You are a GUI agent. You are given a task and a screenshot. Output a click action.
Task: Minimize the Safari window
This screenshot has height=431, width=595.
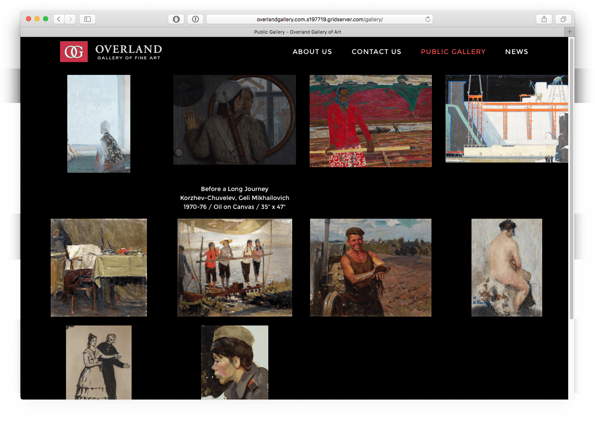[37, 19]
